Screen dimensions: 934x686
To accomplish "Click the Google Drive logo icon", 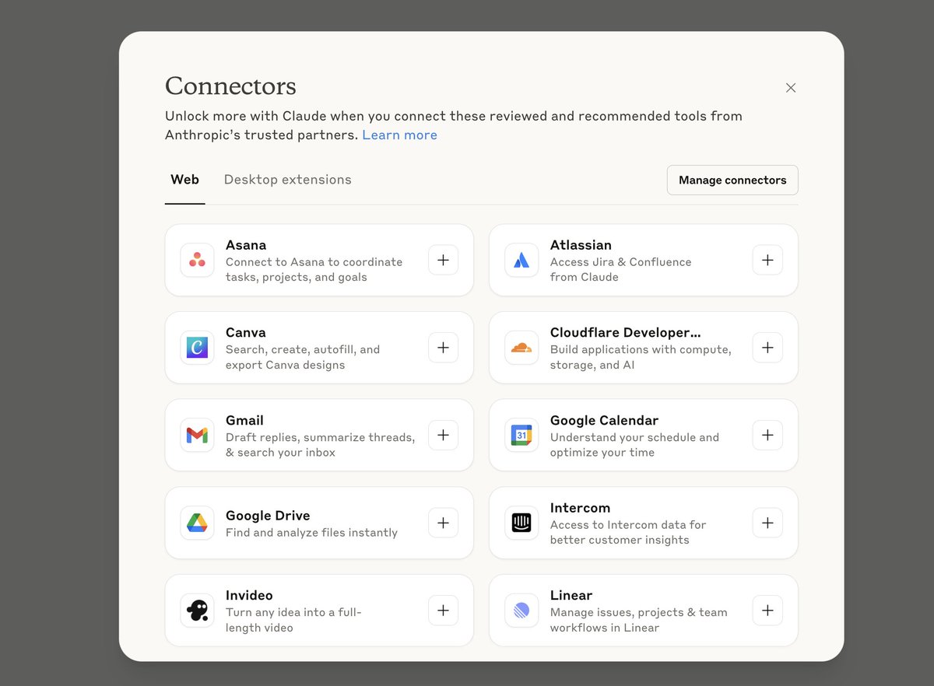I will click(x=197, y=523).
